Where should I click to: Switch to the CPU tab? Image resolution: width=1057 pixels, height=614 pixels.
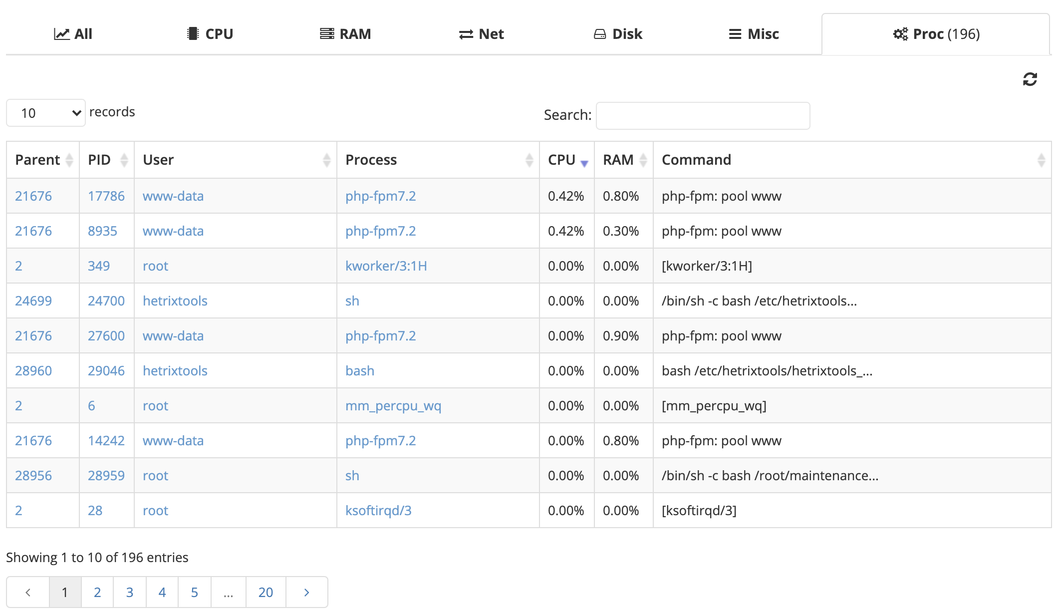(210, 34)
